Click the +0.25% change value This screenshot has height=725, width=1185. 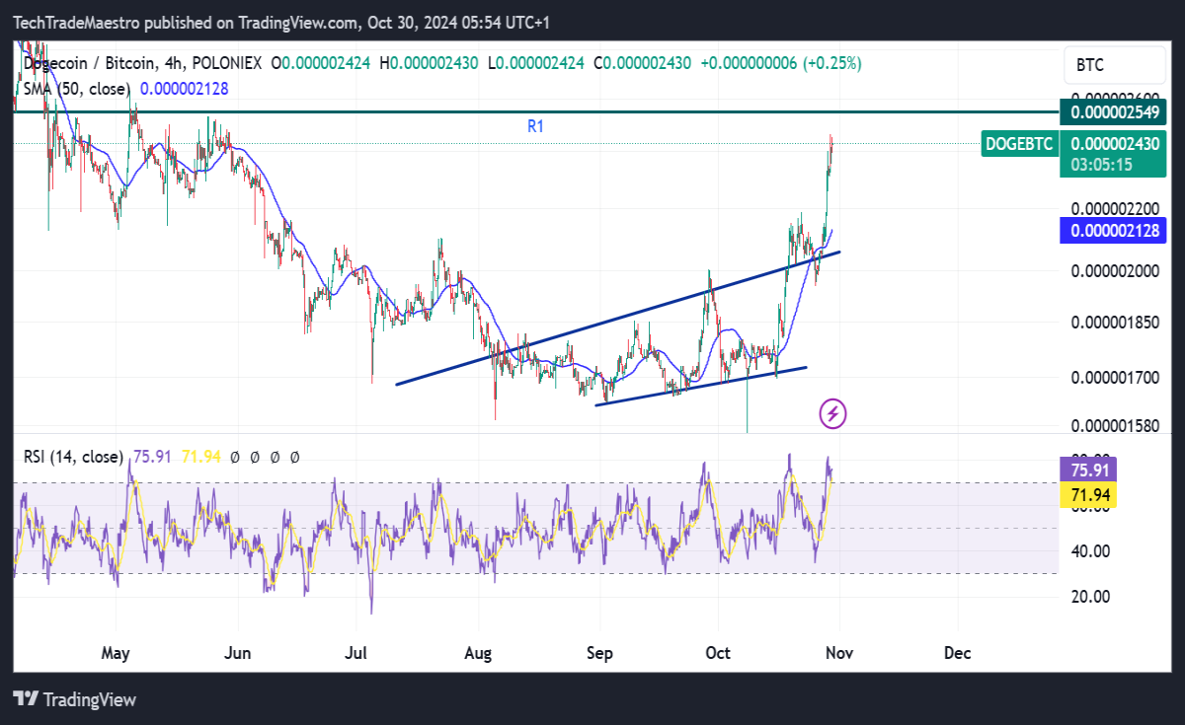pos(834,63)
